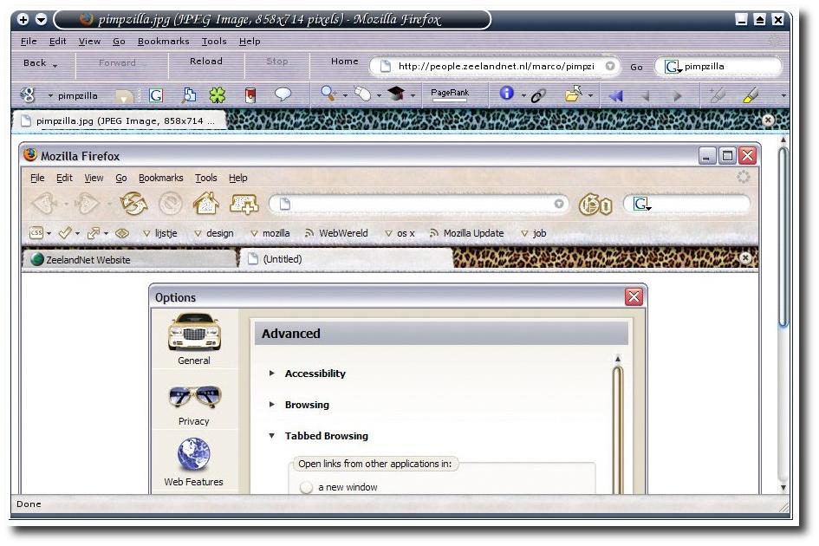Click the eye icon on inner bookmarks toolbar
819x546 pixels.
tap(122, 233)
